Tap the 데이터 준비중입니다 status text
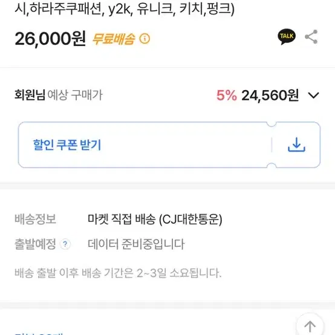This screenshot has height=335, width=335. coord(136,244)
